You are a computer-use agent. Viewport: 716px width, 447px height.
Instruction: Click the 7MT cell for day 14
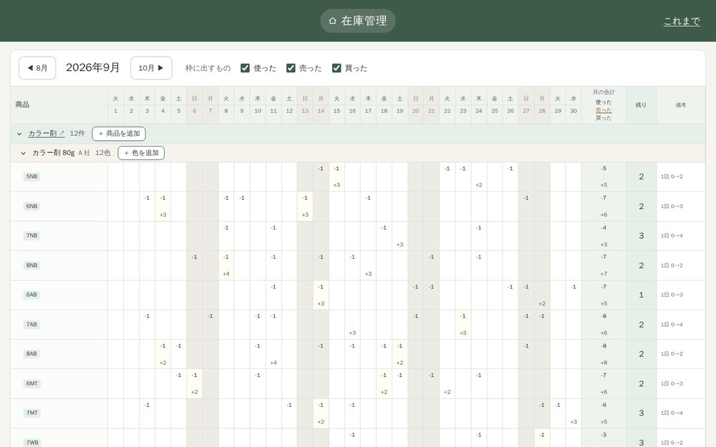point(321,413)
